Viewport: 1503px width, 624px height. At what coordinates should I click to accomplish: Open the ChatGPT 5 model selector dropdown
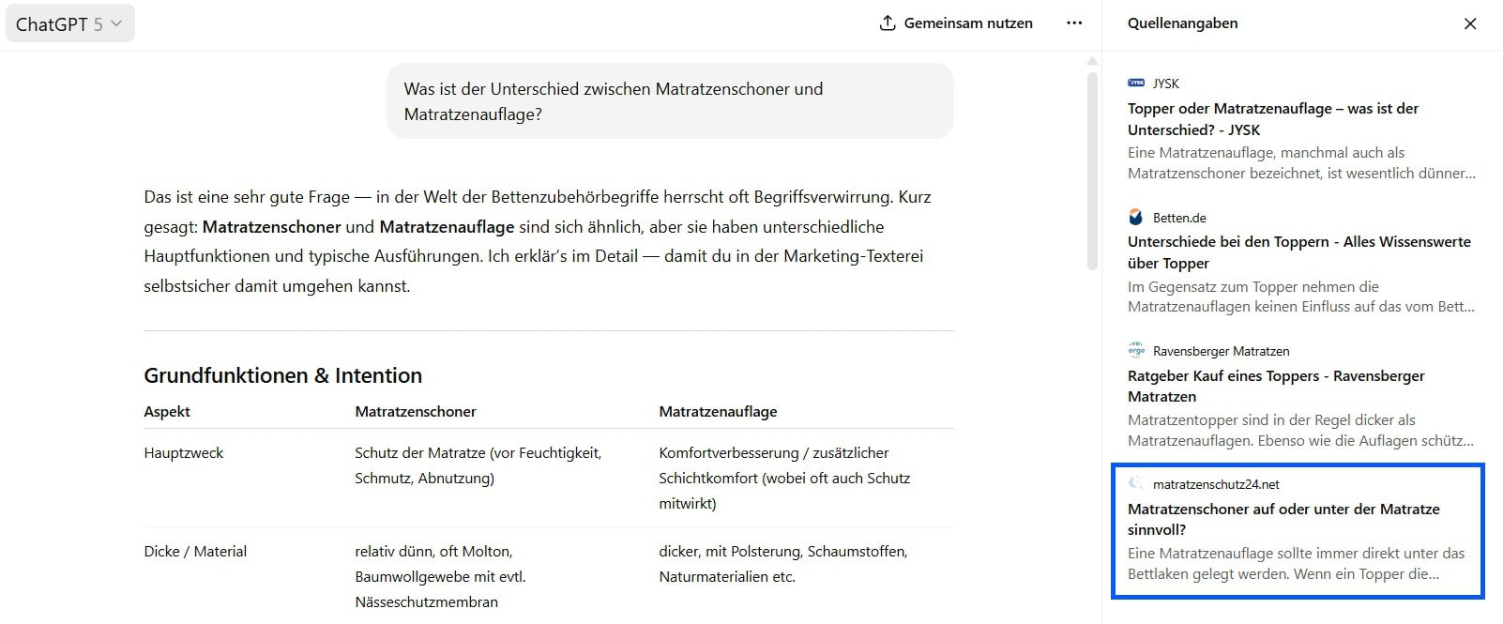(70, 23)
